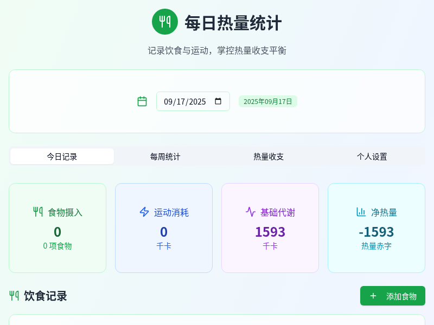The width and height of the screenshot is (434, 325).
Task: Click the subtitle 记录饮食与运动，掌控热量收支平衡
Action: coord(217,50)
